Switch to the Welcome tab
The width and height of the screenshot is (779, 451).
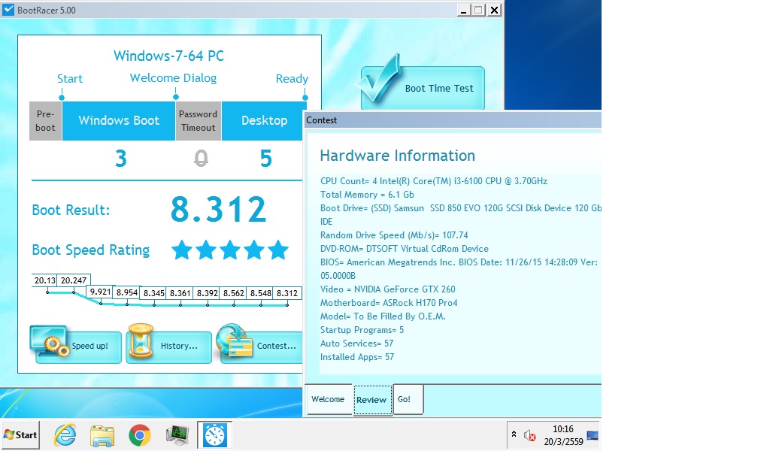328,399
